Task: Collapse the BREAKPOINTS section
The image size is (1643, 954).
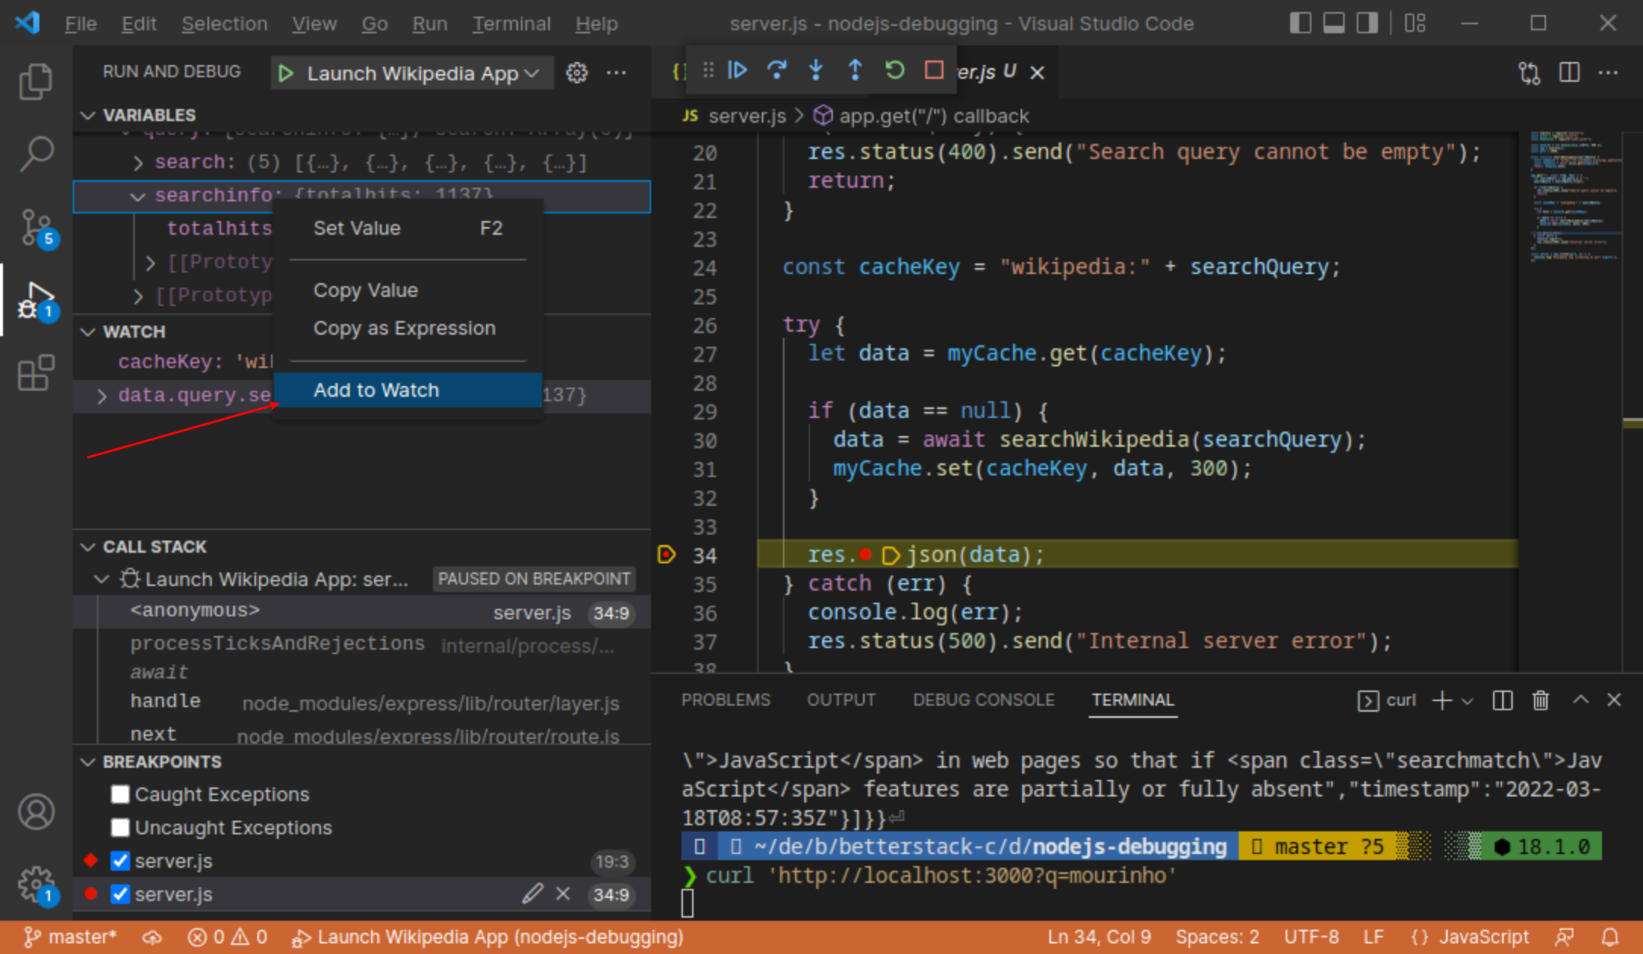Action: click(x=88, y=762)
